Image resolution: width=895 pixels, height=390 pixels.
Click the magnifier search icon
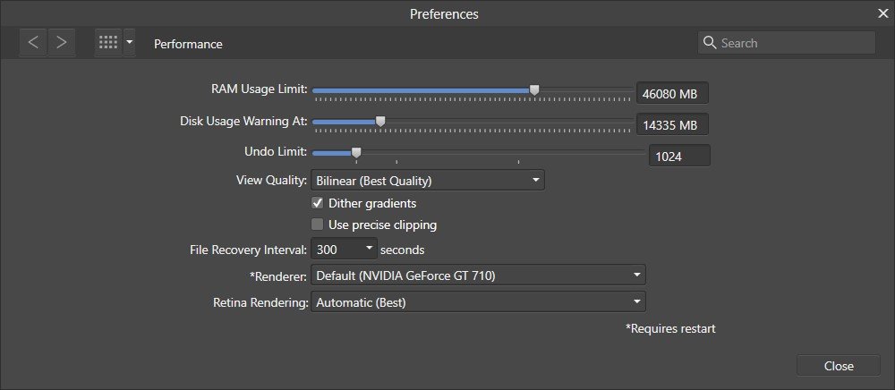[x=710, y=43]
